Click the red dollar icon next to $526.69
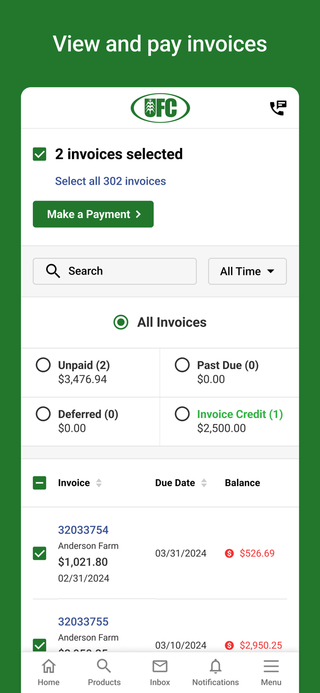Viewport: 320px width, 693px height. [x=229, y=553]
